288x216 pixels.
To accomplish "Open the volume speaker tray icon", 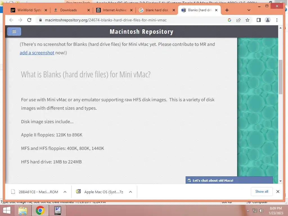I will (261, 211).
